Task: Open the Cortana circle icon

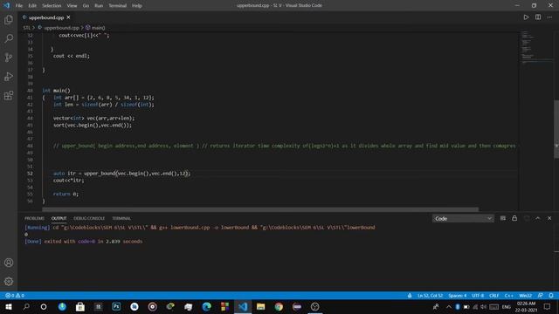Action: point(44,306)
